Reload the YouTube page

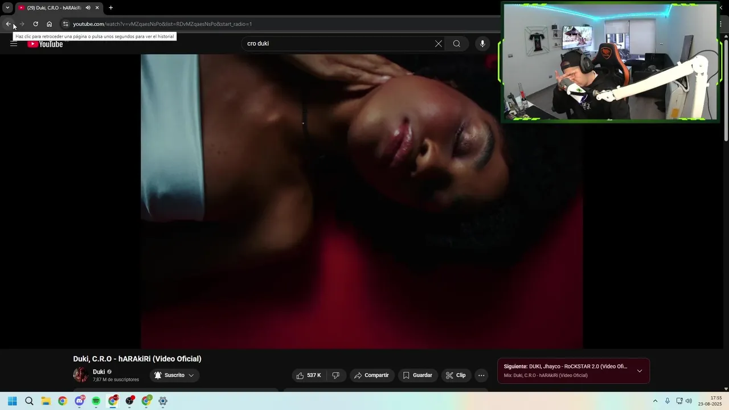(x=35, y=24)
